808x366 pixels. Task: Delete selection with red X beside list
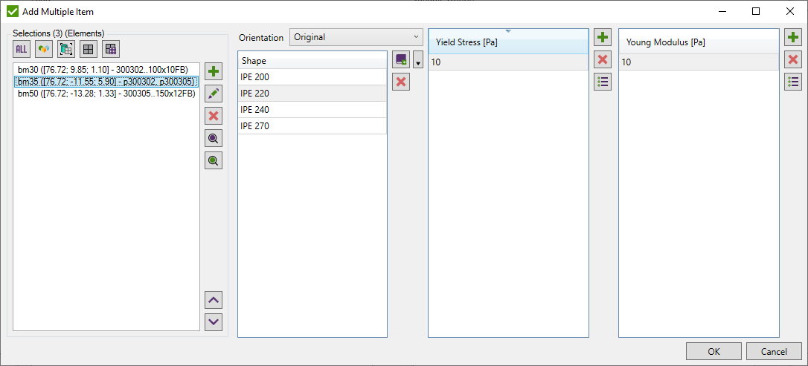coord(214,116)
